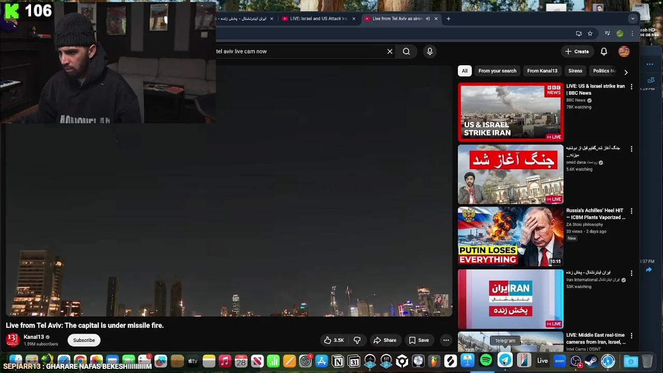Open Russia's Achilles' Heel HIT video title
This screenshot has width=663, height=373.
[595, 214]
